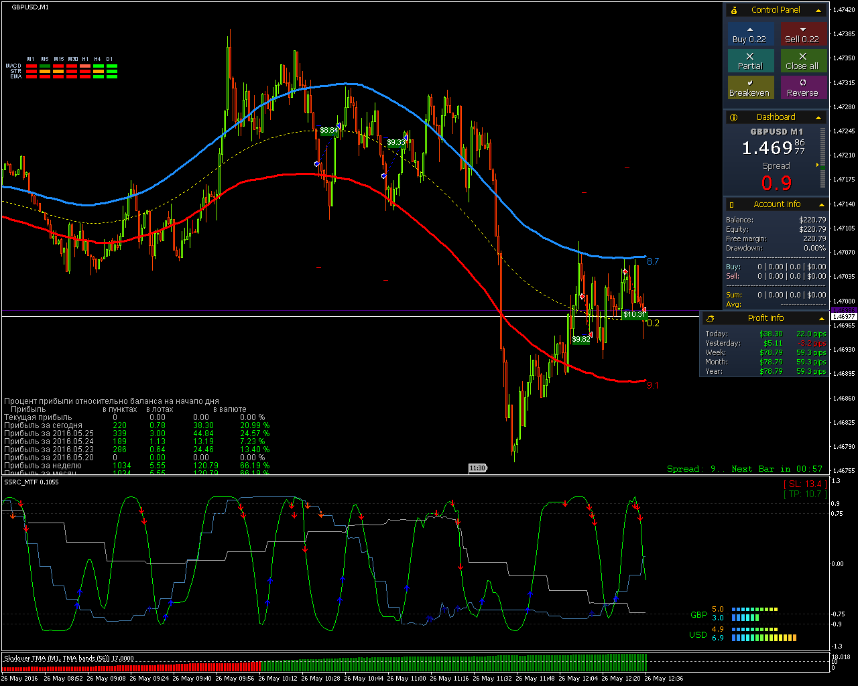Click the GBP currency strength meter
The image size is (858, 686).
735,614
